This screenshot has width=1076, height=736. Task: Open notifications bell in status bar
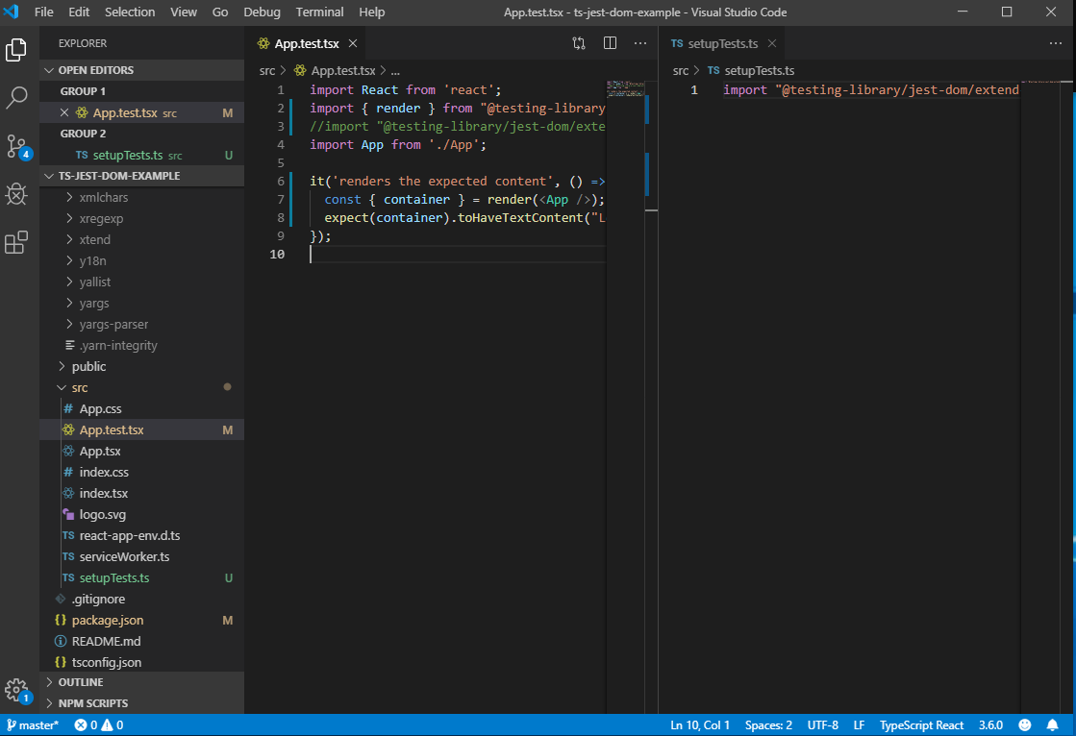click(1052, 725)
